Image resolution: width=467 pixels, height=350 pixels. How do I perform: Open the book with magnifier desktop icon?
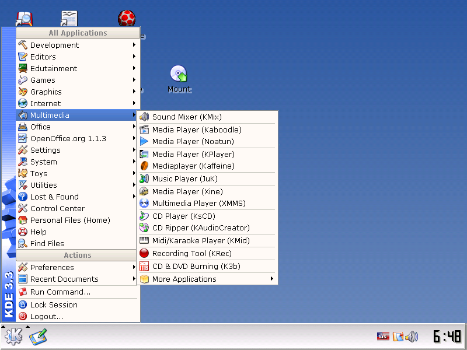(x=24, y=19)
